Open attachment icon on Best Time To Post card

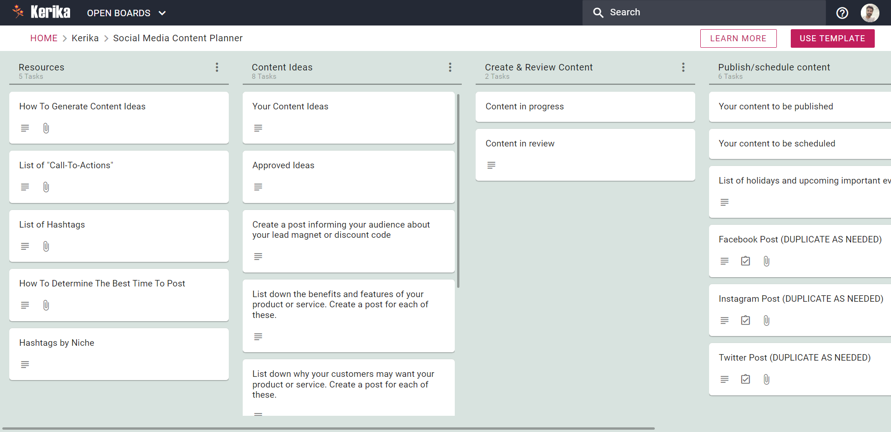tap(46, 305)
